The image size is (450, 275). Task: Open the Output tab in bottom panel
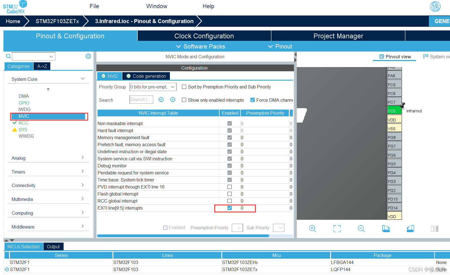pyautogui.click(x=53, y=247)
